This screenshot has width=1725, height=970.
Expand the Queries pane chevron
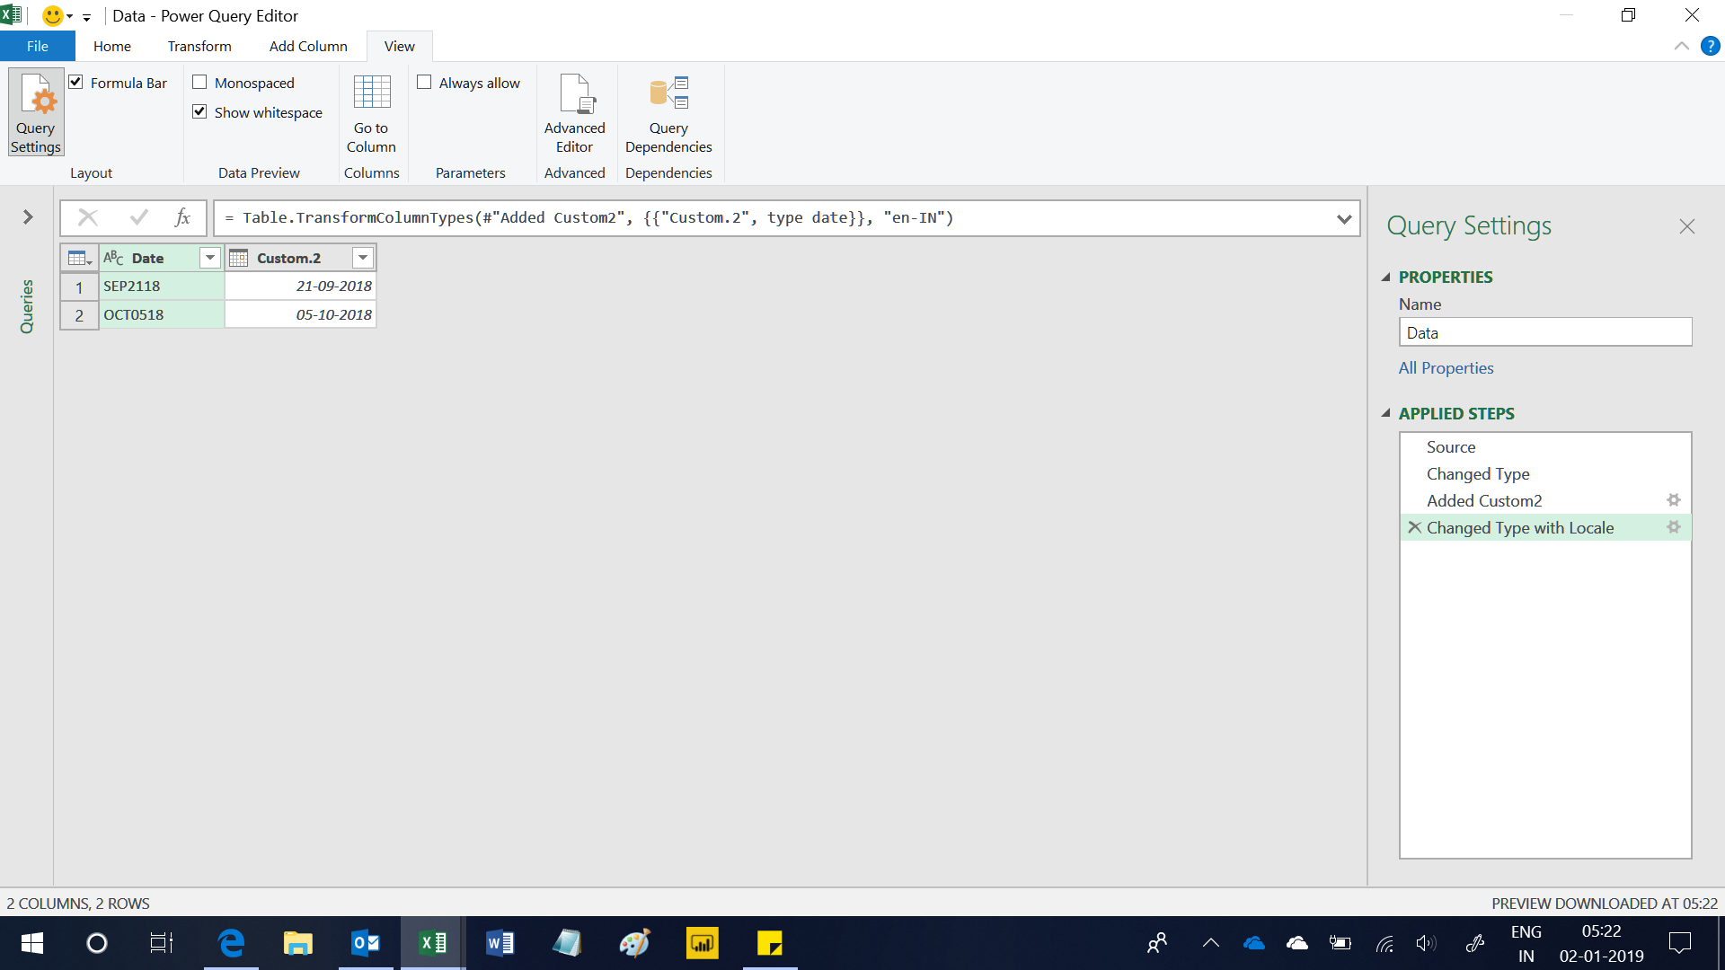pos(28,217)
